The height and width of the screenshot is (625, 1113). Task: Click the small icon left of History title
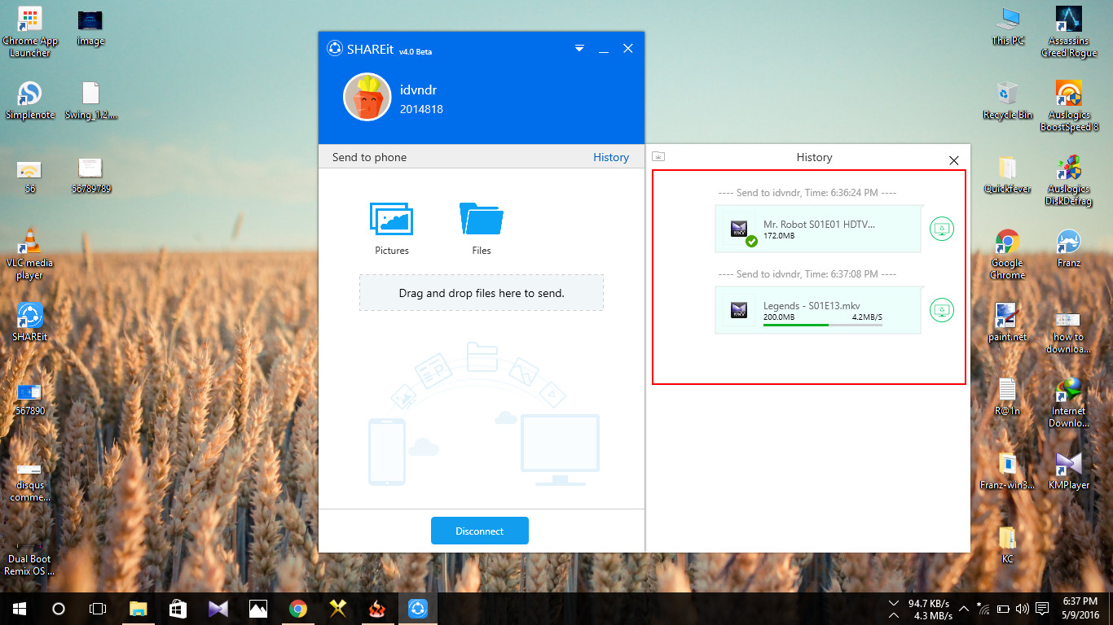[659, 156]
